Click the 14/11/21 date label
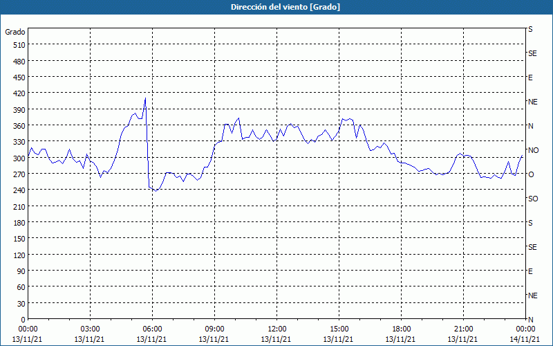553x346 pixels. pos(525,339)
